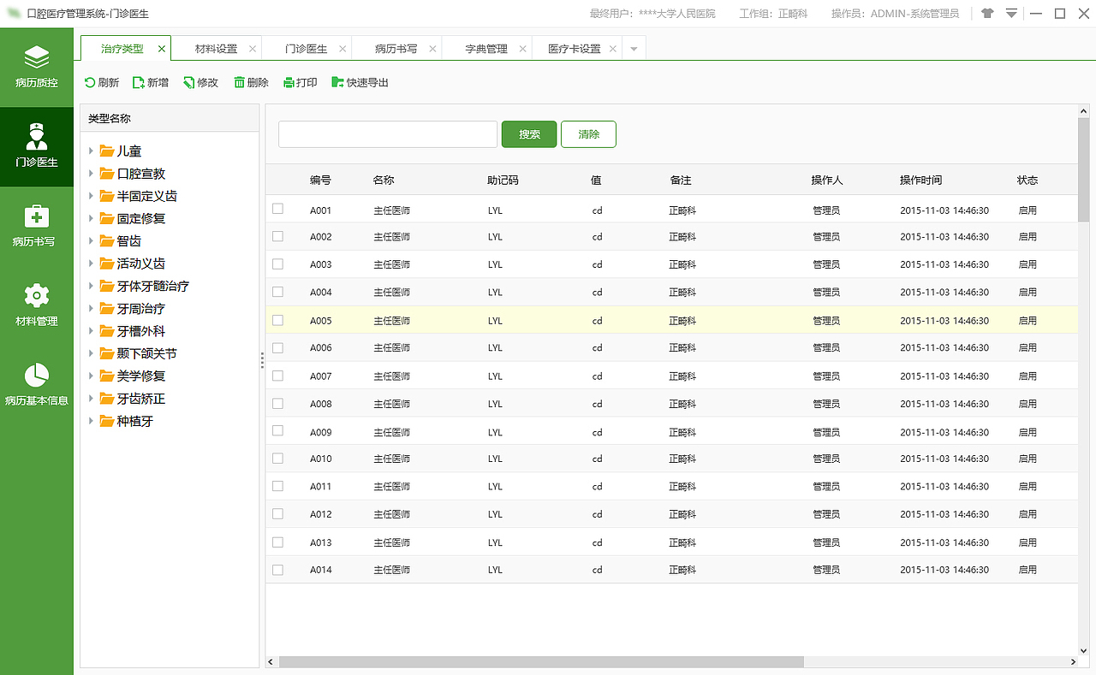
Task: Expand the 颞下颌关节 tree node arrow
Action: tap(91, 353)
